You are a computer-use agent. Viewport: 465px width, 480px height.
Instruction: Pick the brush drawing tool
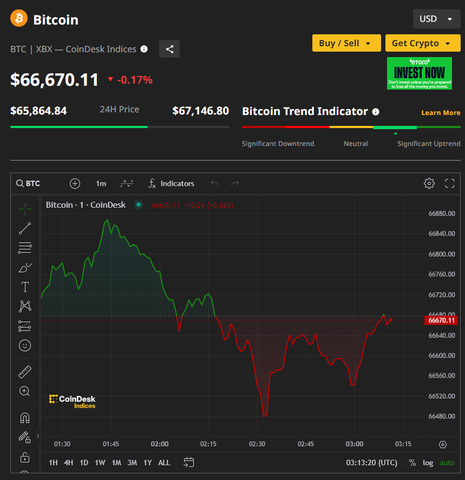[x=25, y=267]
